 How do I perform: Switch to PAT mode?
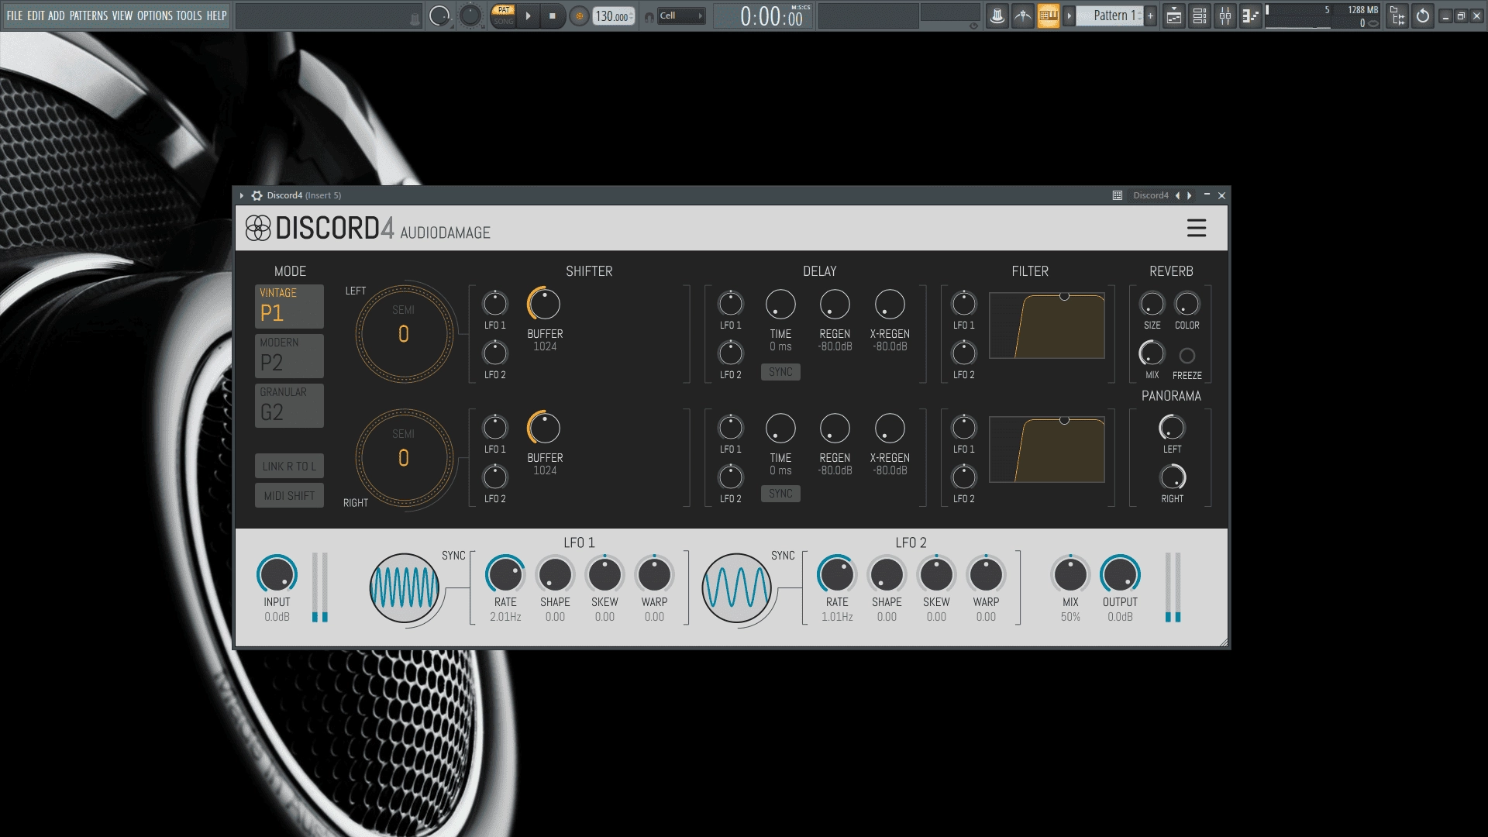point(504,10)
